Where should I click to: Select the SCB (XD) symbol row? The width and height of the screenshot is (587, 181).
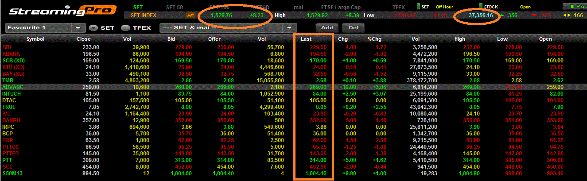(x=293, y=60)
